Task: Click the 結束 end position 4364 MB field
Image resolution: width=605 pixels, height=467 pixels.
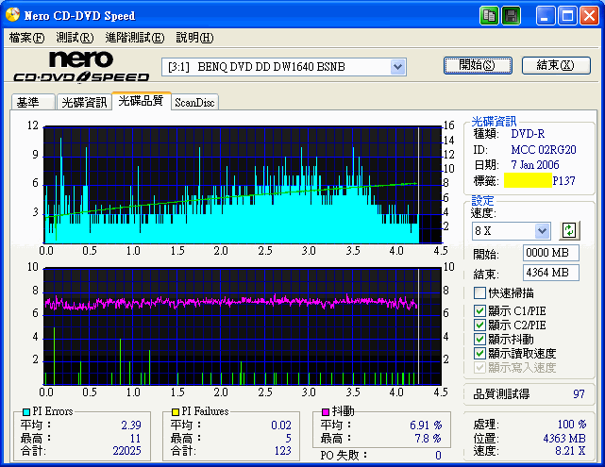Action: [x=551, y=273]
